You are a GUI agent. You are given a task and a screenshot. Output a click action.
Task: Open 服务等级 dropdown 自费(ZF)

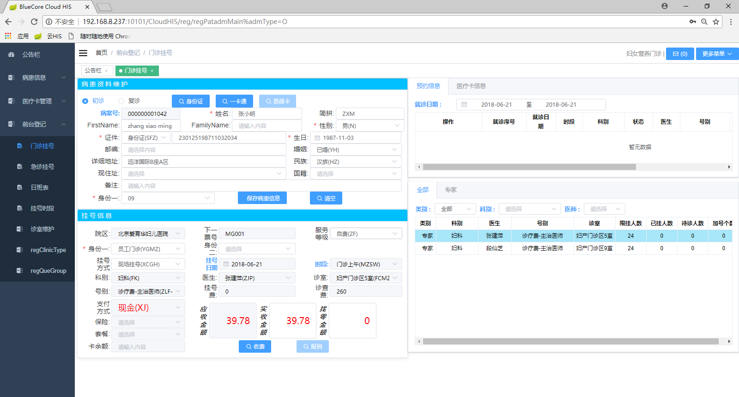coord(366,234)
